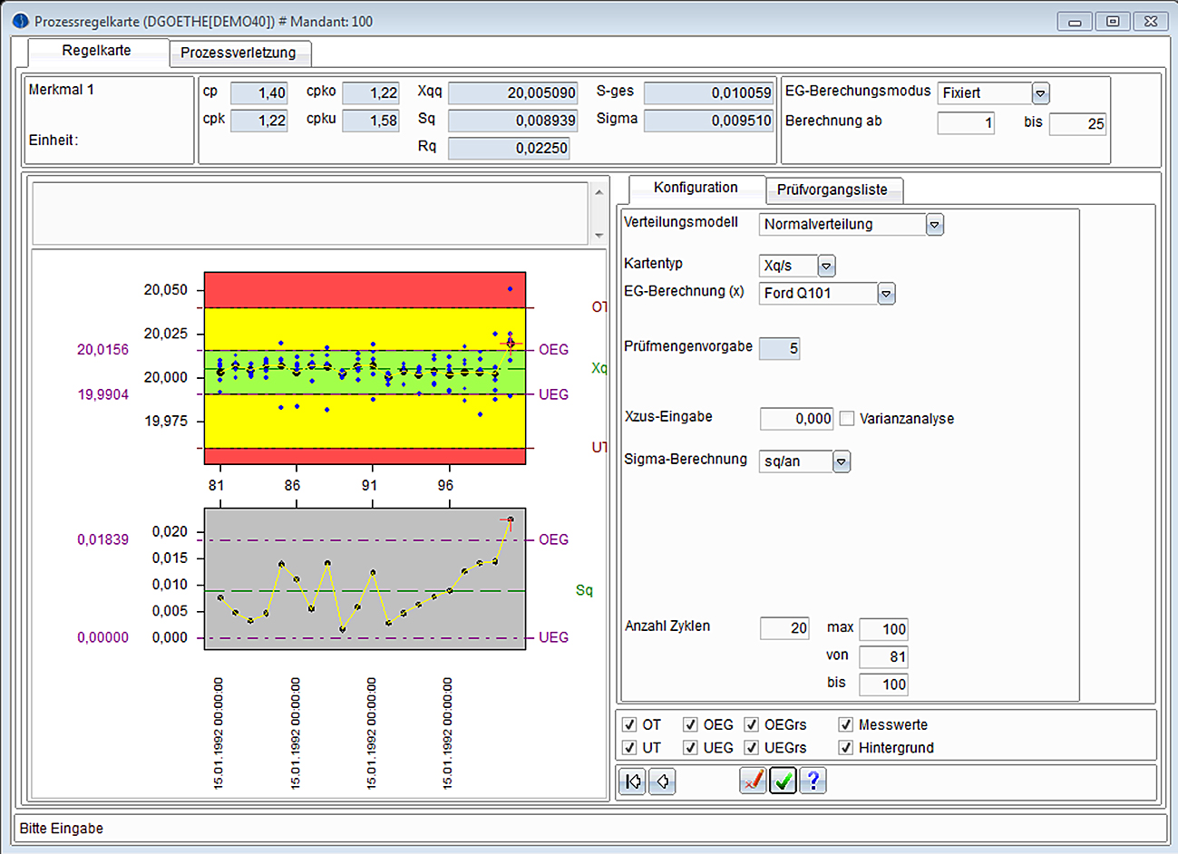The height and width of the screenshot is (854, 1178).
Task: Jump to first cycle with the skip-to-start arrow
Action: pos(632,781)
